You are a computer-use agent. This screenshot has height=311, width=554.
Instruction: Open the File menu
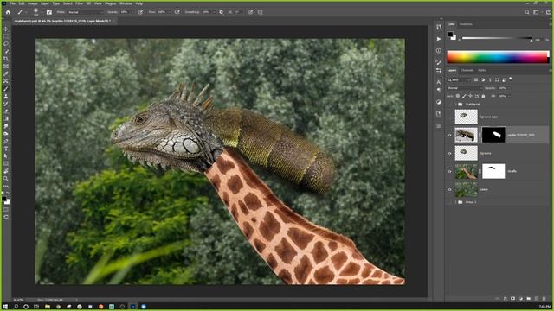(x=12, y=3)
